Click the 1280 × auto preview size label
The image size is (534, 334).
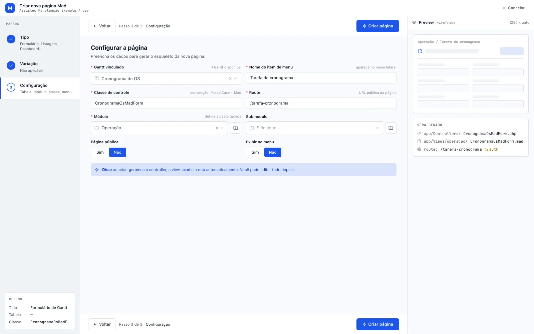(519, 23)
